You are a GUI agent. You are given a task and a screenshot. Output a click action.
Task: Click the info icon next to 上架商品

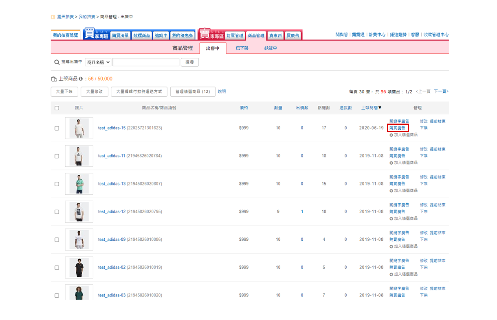pyautogui.click(x=81, y=79)
